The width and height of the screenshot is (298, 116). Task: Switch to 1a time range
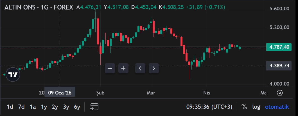point(33,107)
